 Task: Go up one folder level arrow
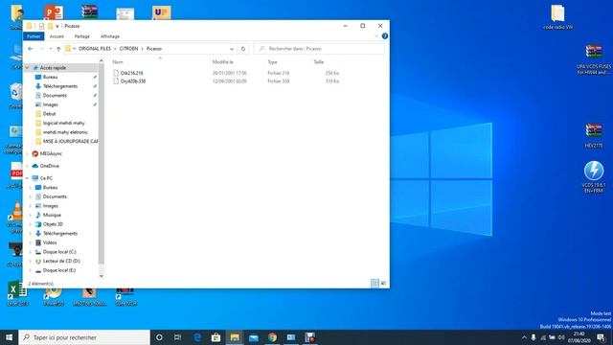58,49
